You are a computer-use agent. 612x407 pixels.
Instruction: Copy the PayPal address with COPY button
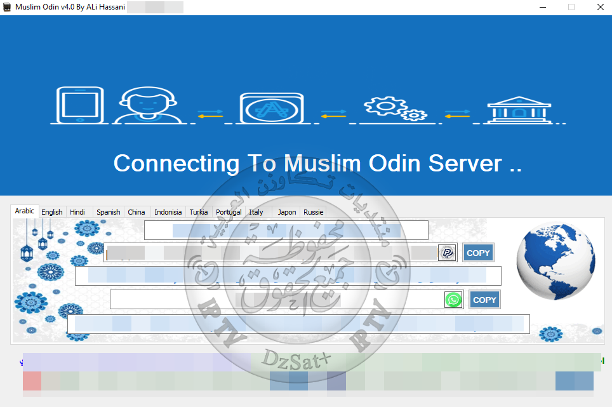478,253
